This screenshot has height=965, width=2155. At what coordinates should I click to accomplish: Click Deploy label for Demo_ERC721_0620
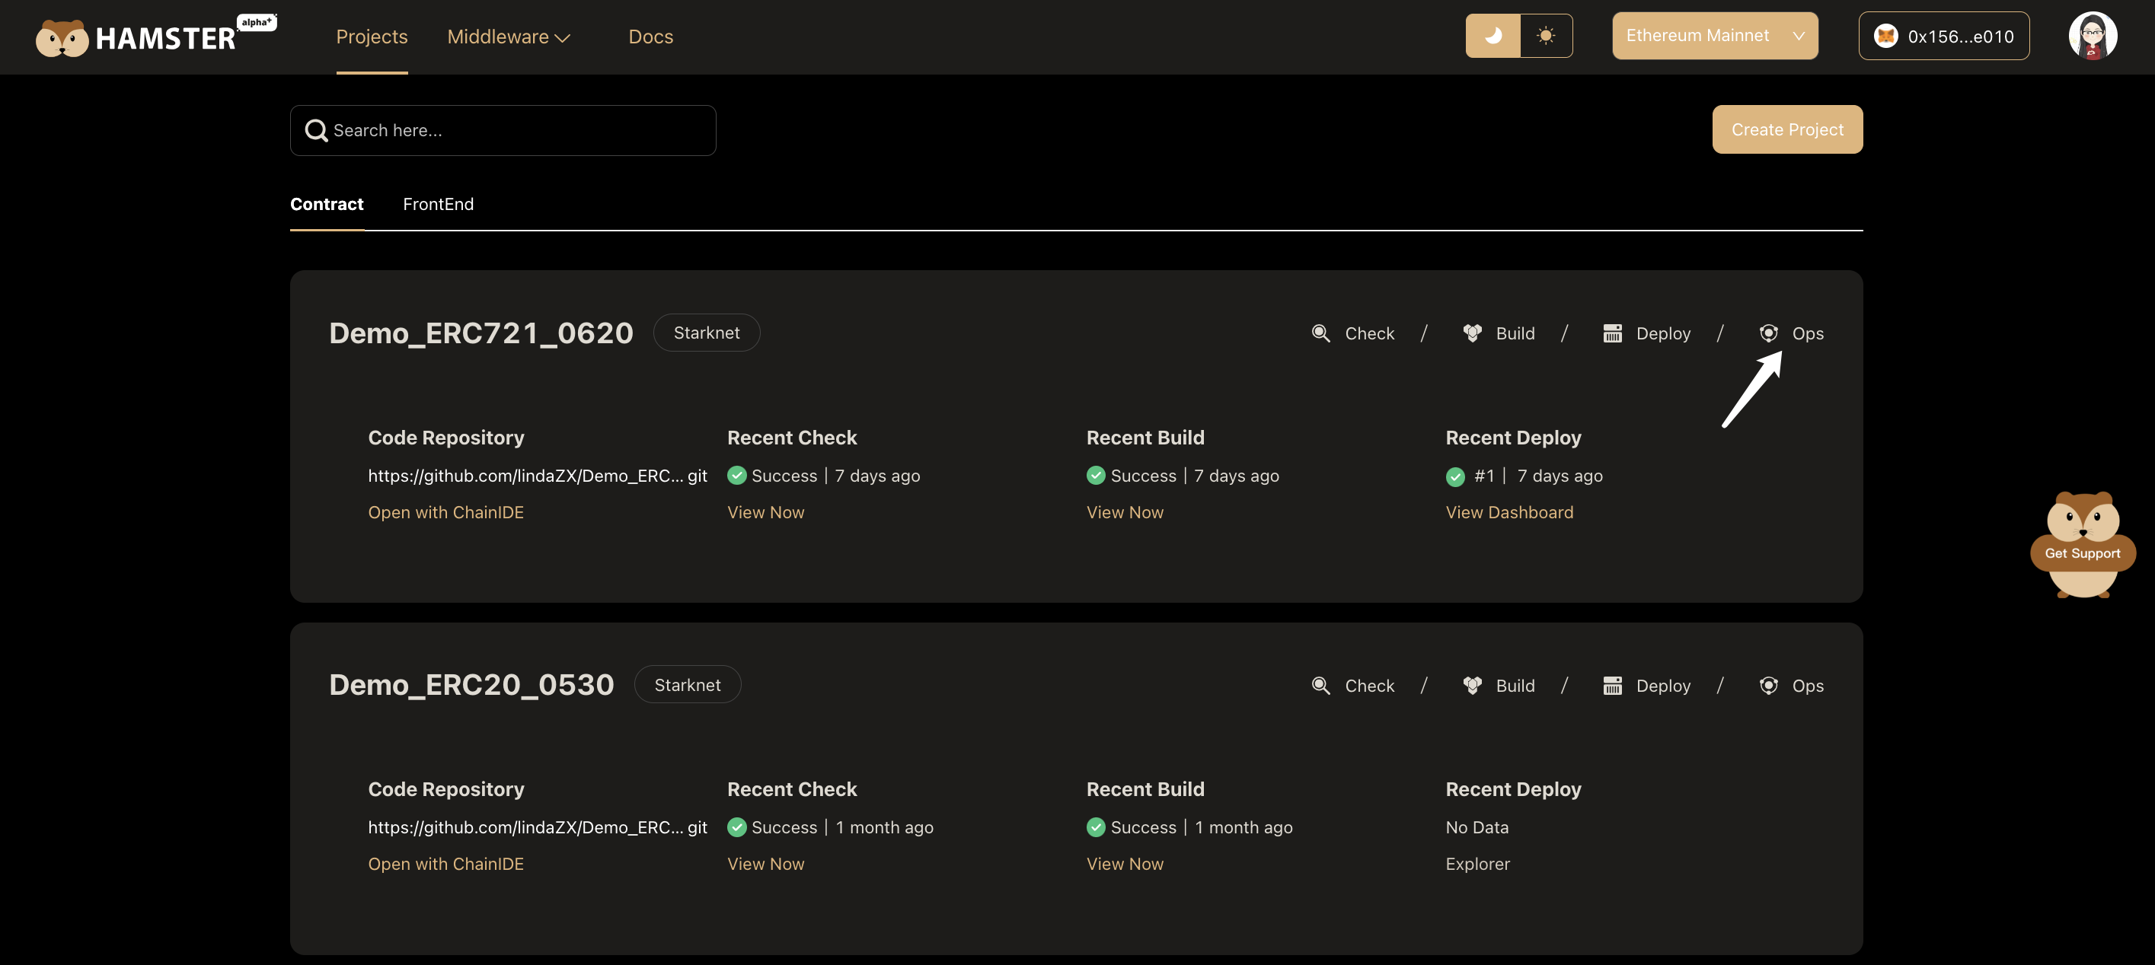tap(1663, 333)
